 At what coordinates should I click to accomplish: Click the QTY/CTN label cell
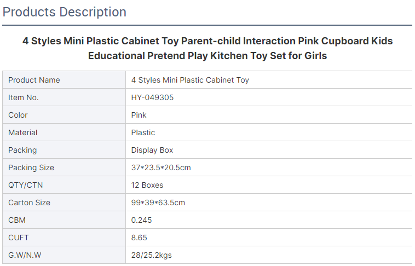[64, 185]
